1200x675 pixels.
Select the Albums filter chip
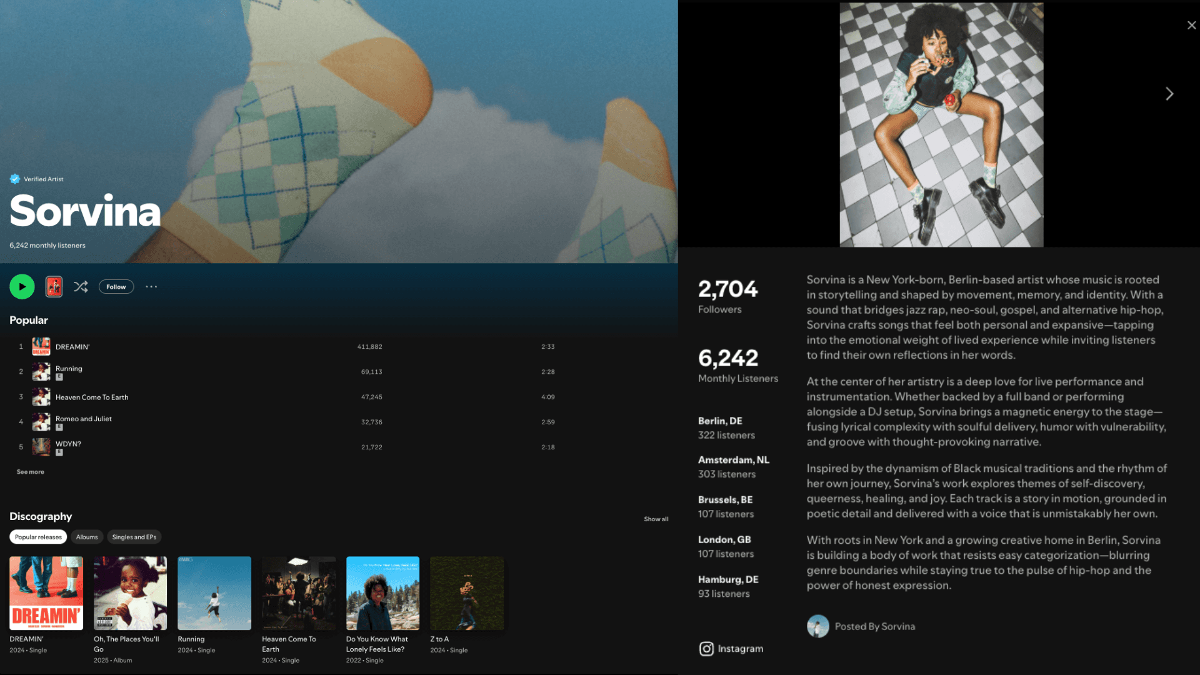(87, 536)
